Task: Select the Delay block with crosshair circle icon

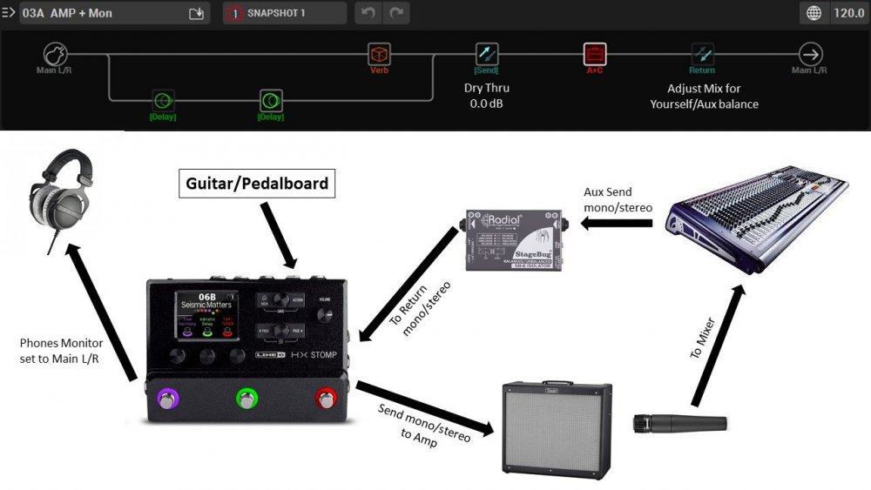Action: [163, 101]
